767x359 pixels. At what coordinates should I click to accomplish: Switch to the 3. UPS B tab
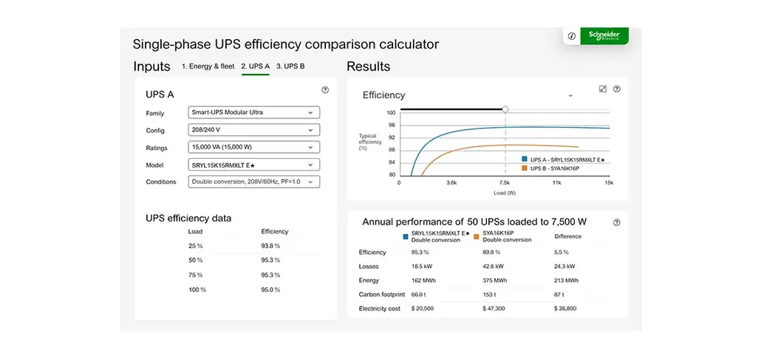click(x=290, y=66)
